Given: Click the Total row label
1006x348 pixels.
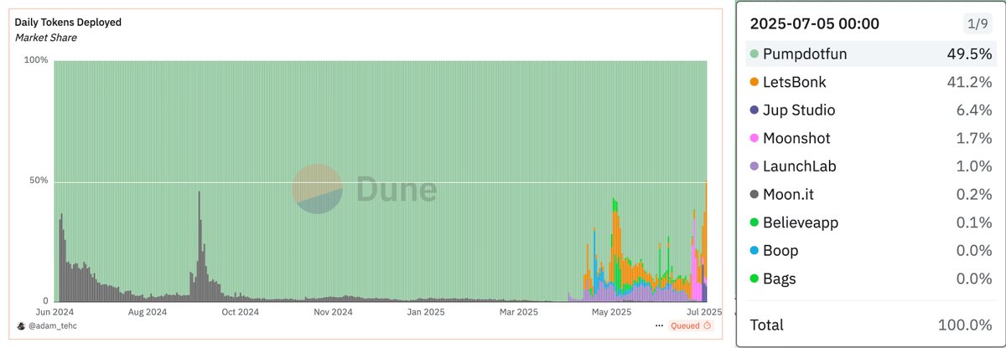Looking at the screenshot, I should [x=766, y=325].
